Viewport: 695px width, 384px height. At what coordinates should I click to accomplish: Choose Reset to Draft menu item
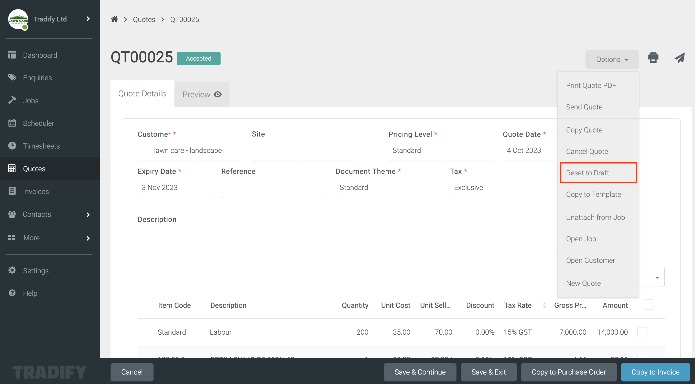598,173
